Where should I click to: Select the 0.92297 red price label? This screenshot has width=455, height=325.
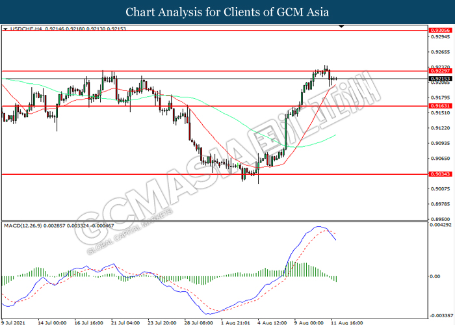point(440,71)
